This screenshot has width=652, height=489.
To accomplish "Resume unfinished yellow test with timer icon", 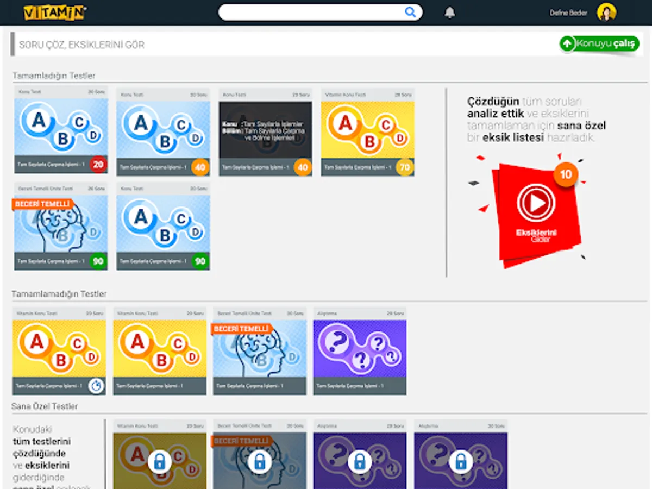I will coord(59,351).
